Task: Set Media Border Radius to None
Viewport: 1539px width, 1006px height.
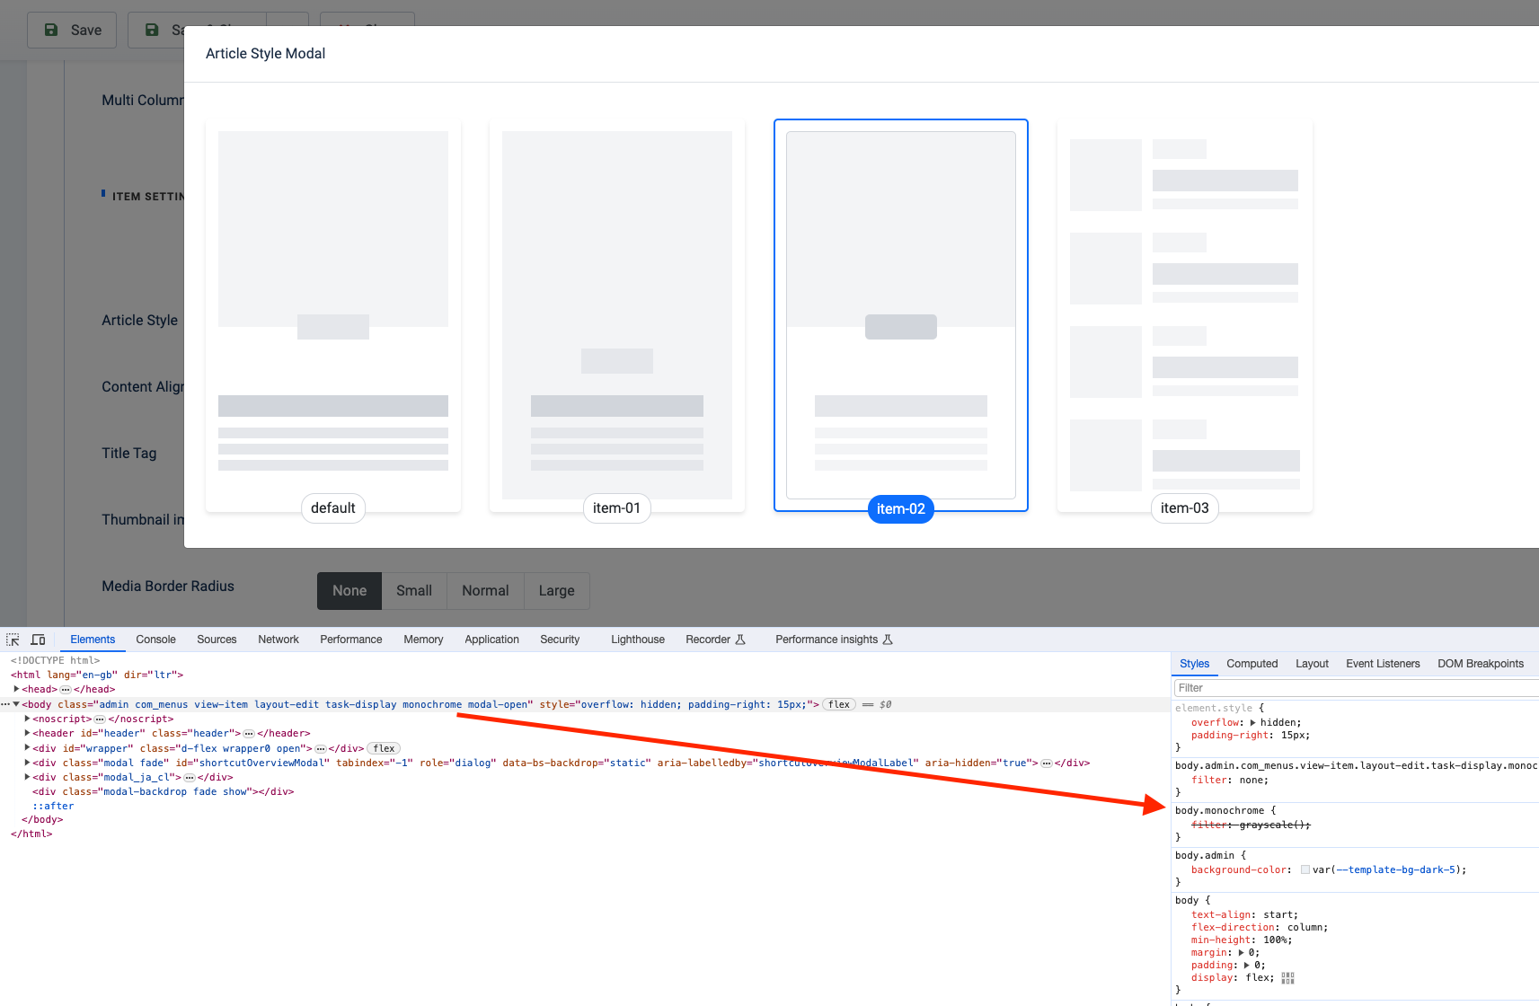Action: click(x=349, y=591)
